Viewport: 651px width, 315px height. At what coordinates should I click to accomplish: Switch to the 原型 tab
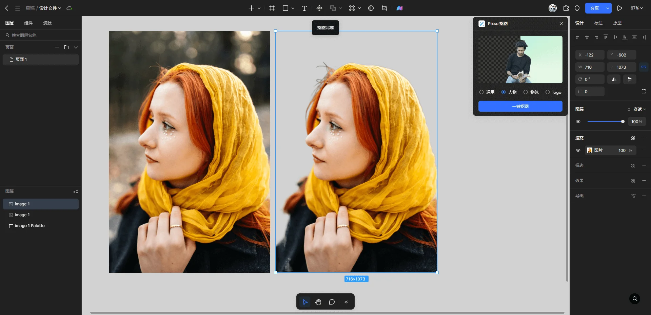click(x=617, y=23)
